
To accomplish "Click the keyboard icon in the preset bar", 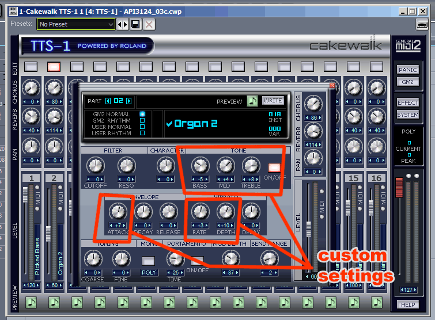I will pos(422,24).
